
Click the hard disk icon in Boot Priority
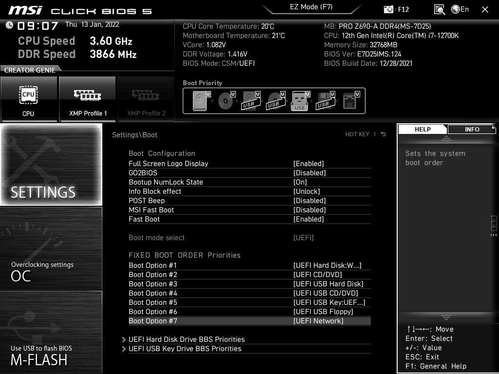(199, 100)
